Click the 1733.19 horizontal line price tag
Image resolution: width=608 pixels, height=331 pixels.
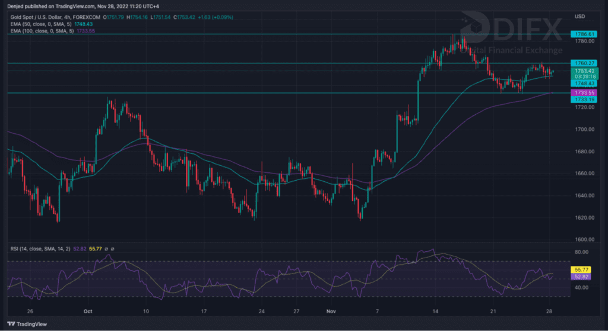pyautogui.click(x=582, y=99)
